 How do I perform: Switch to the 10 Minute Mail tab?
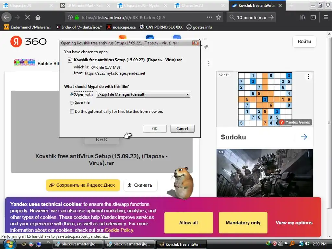click(x=85, y=6)
